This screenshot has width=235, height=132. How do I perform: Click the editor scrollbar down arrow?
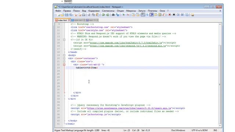(220, 125)
